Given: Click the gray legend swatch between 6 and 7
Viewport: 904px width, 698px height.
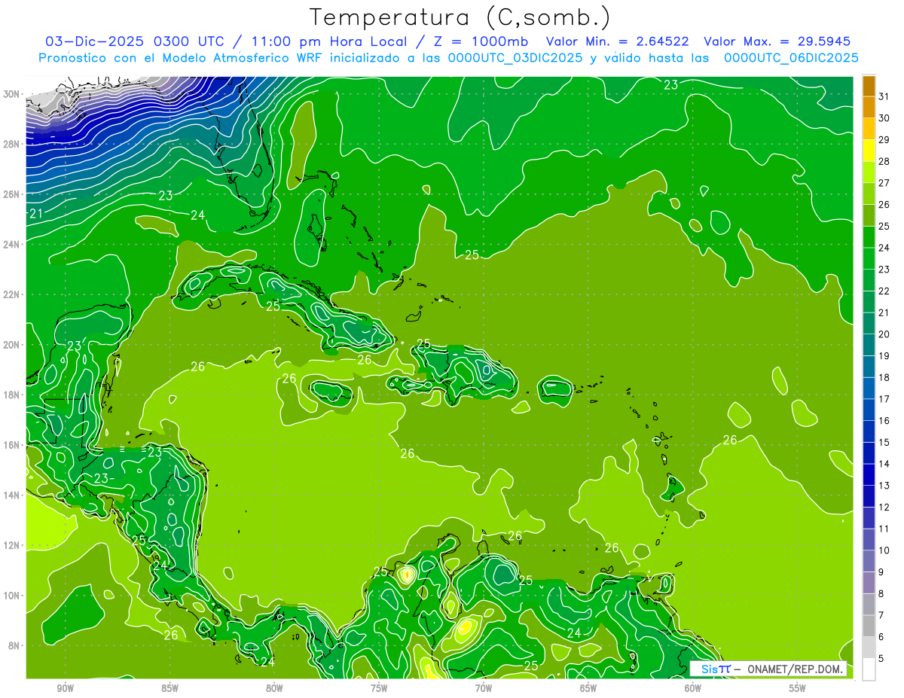Looking at the screenshot, I should 869,626.
